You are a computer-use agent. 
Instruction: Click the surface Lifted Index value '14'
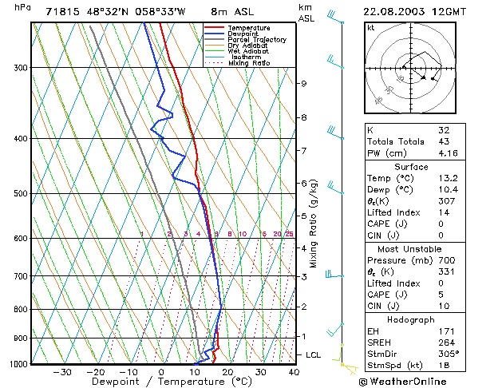coord(444,212)
